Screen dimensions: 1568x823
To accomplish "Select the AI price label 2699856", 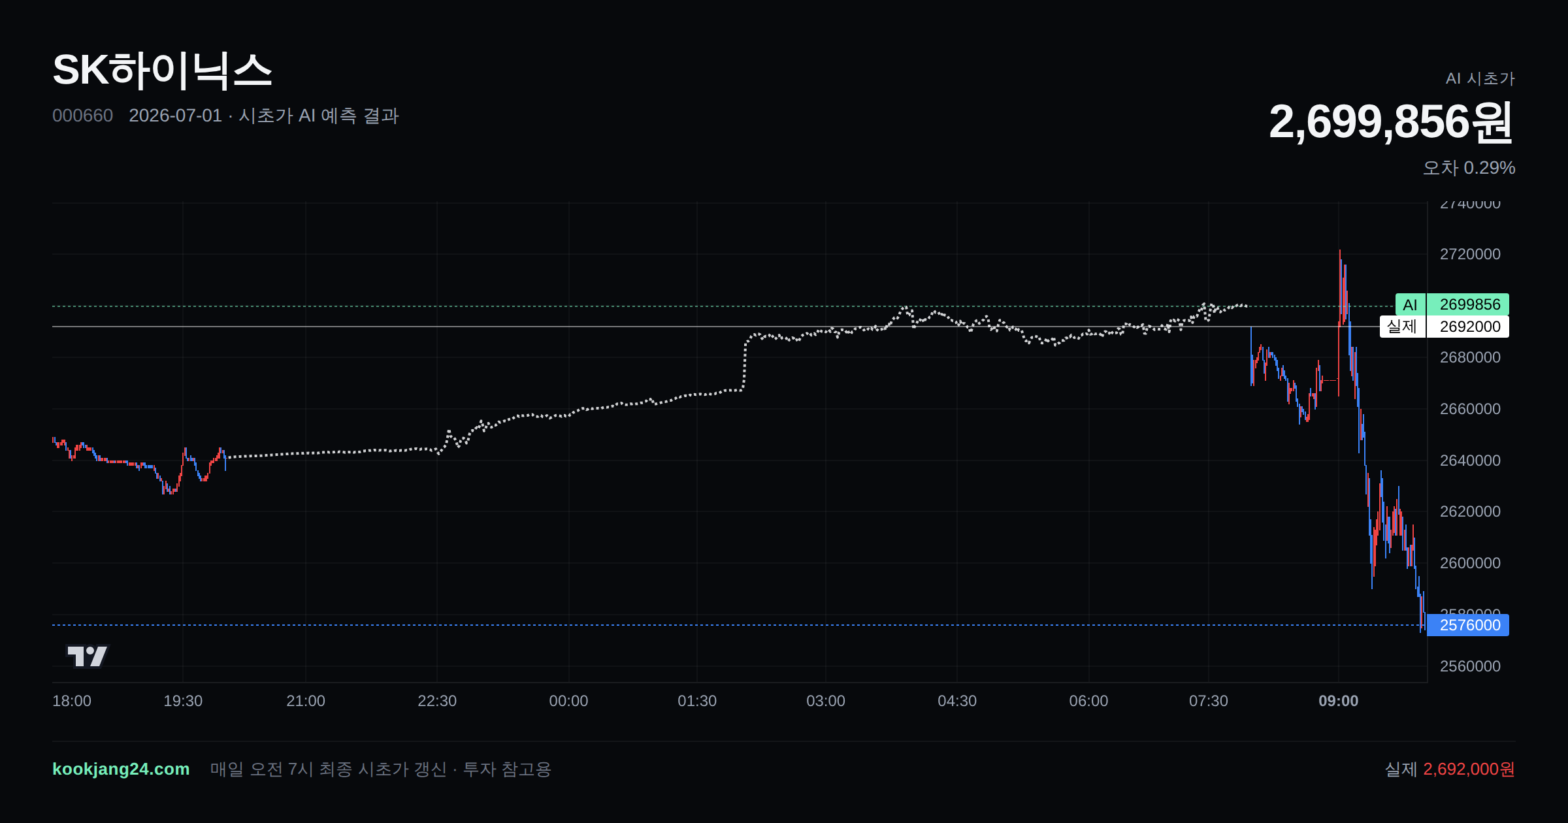I will 1467,304.
